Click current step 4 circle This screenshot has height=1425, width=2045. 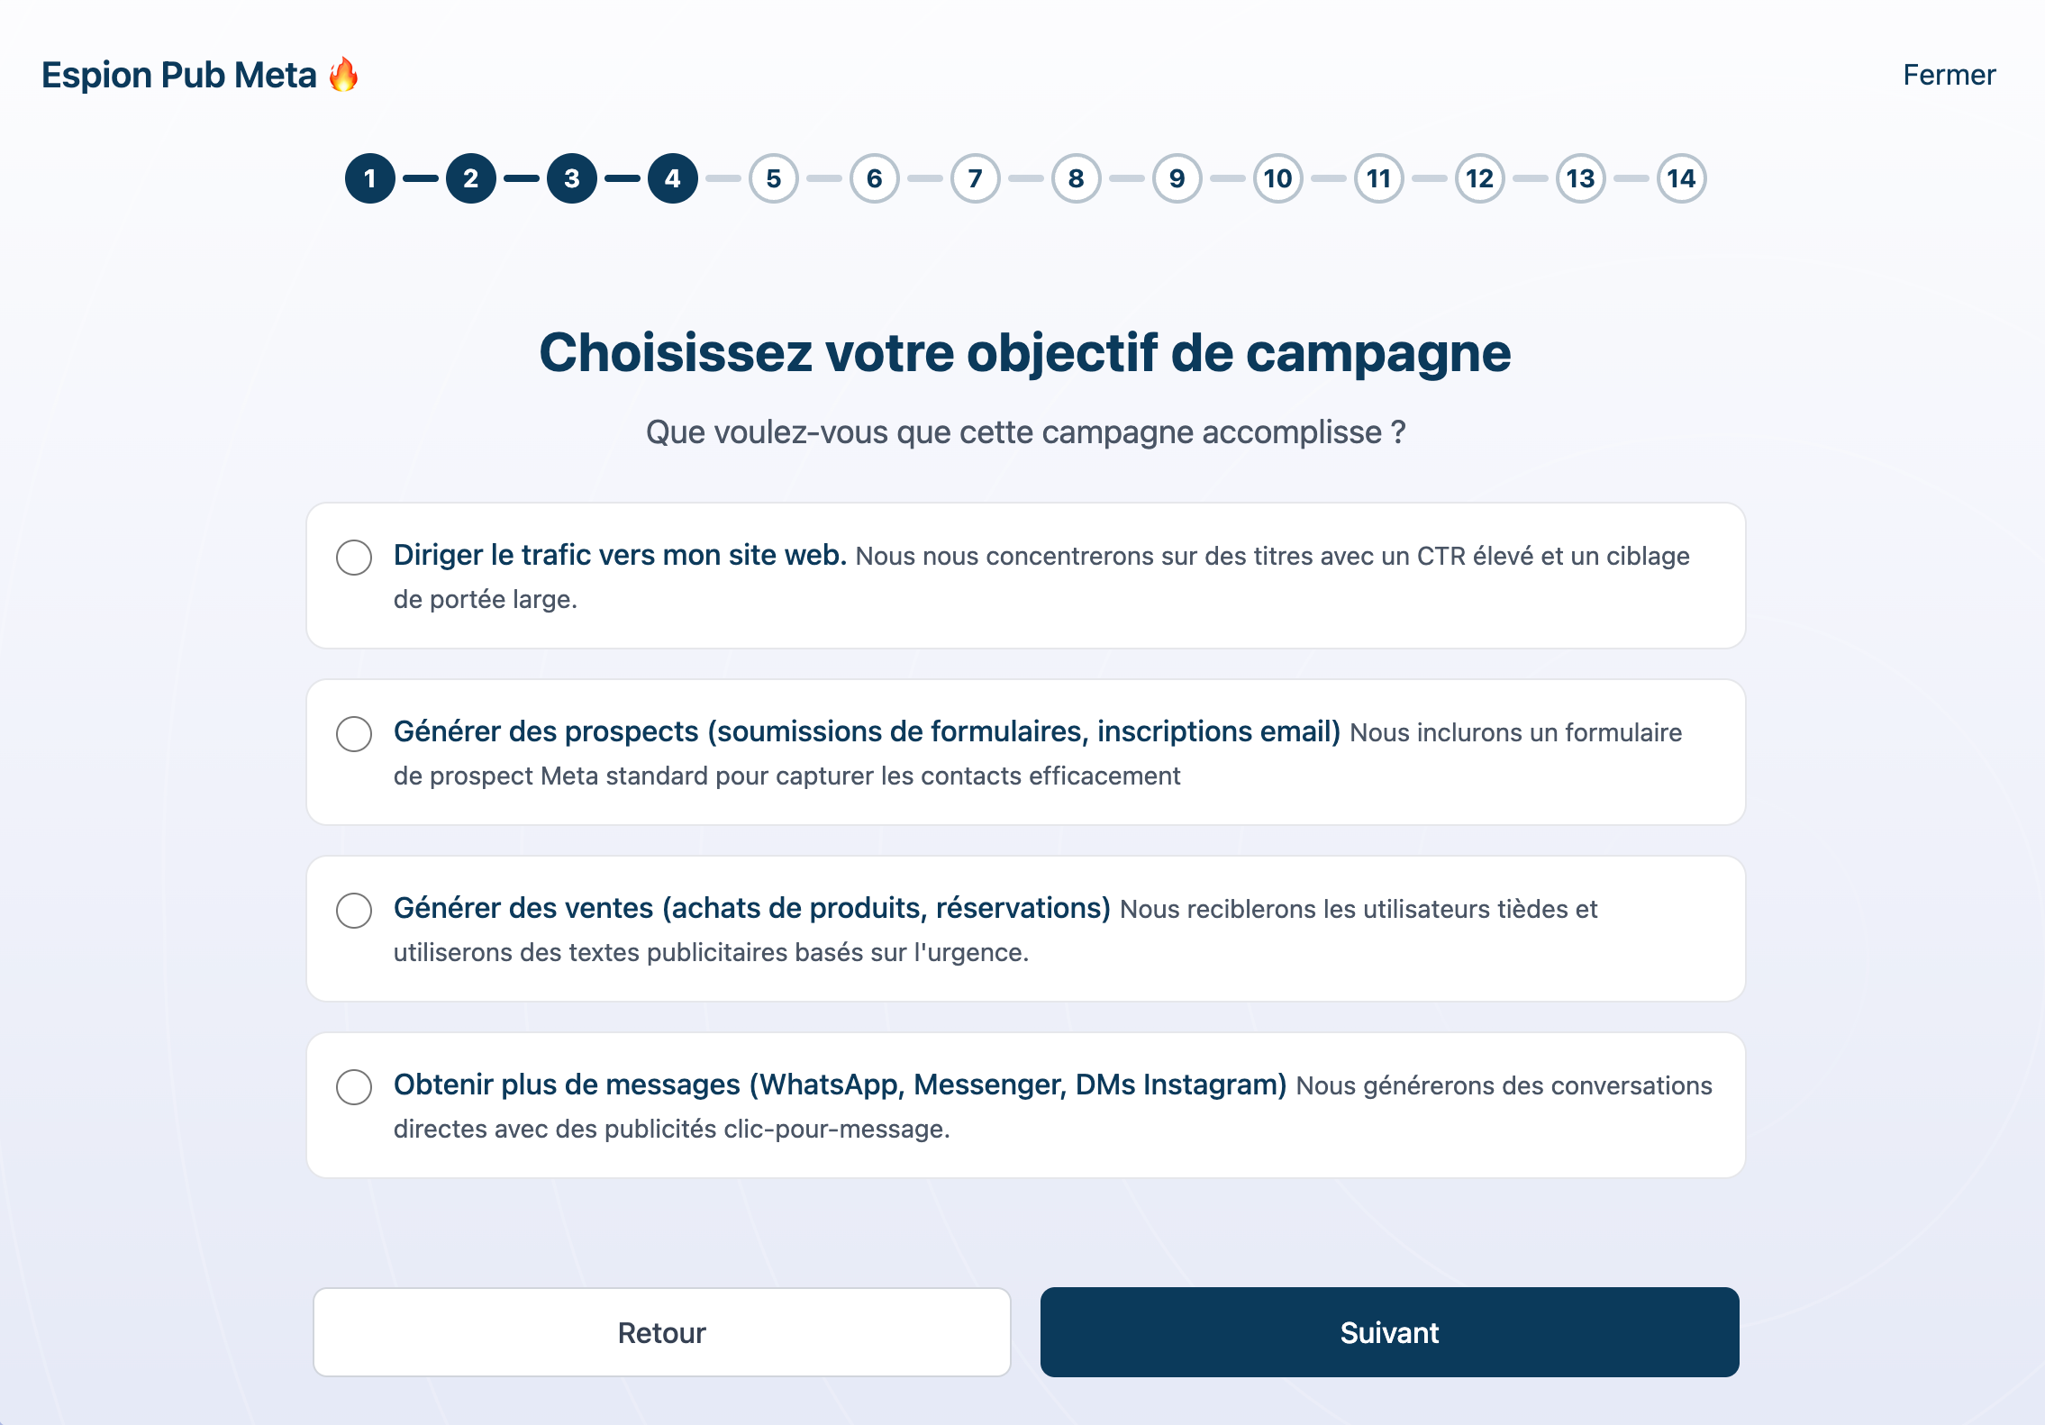tap(673, 178)
